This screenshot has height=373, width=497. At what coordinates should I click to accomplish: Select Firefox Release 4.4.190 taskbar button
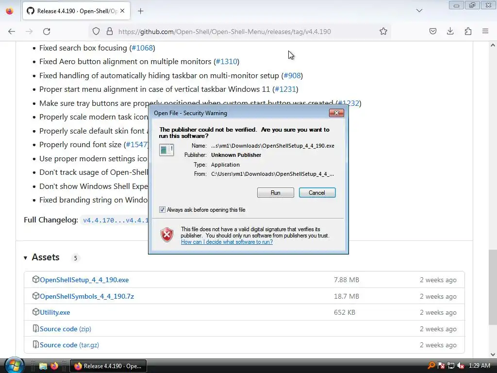click(108, 366)
